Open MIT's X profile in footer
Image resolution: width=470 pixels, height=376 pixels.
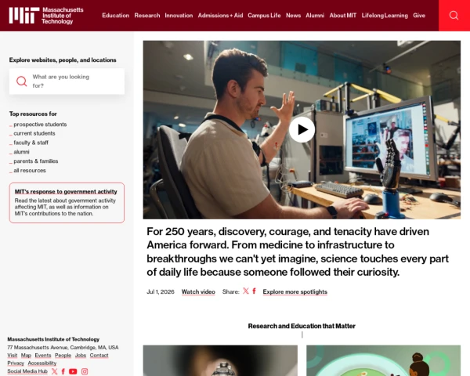pos(54,371)
